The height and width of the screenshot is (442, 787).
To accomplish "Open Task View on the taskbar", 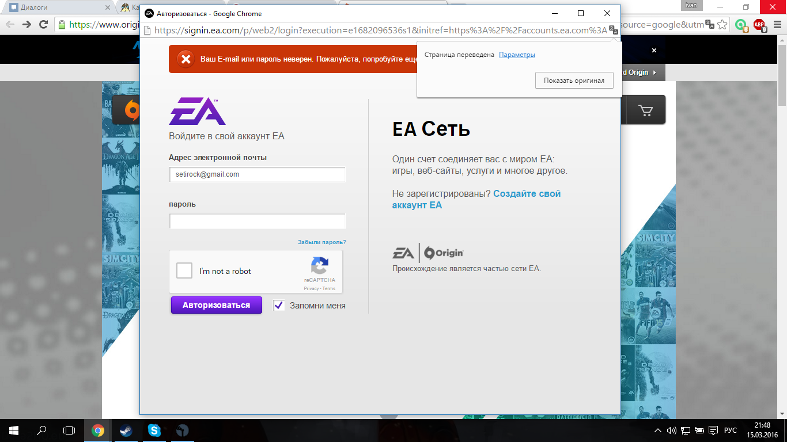I will click(69, 430).
